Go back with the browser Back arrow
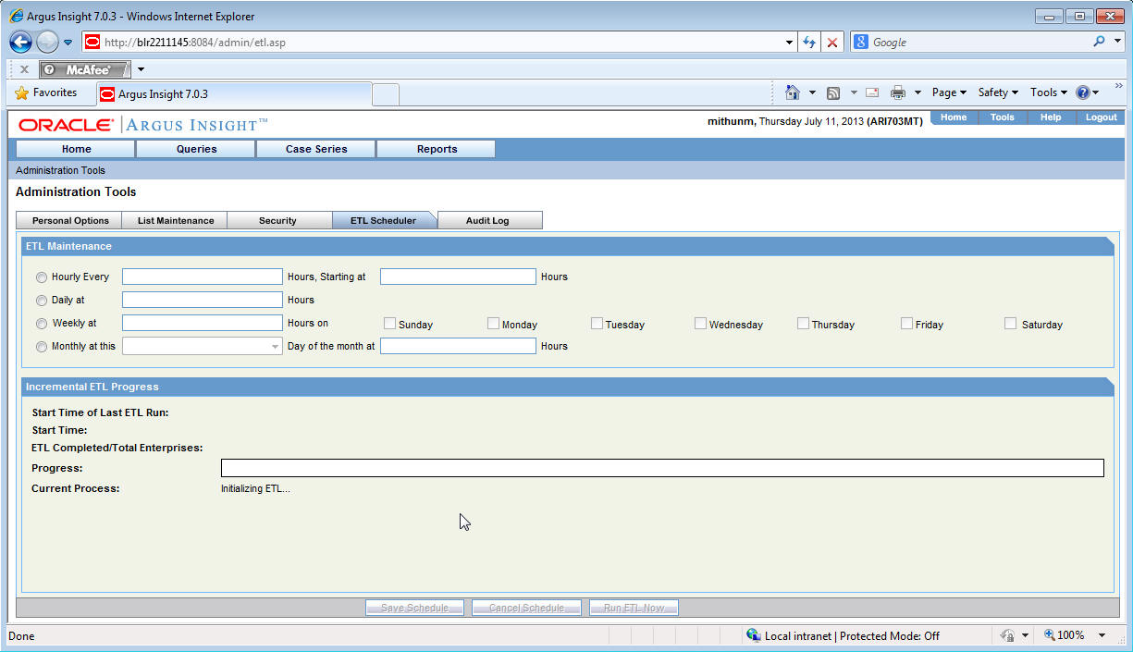The height and width of the screenshot is (652, 1133). click(20, 43)
